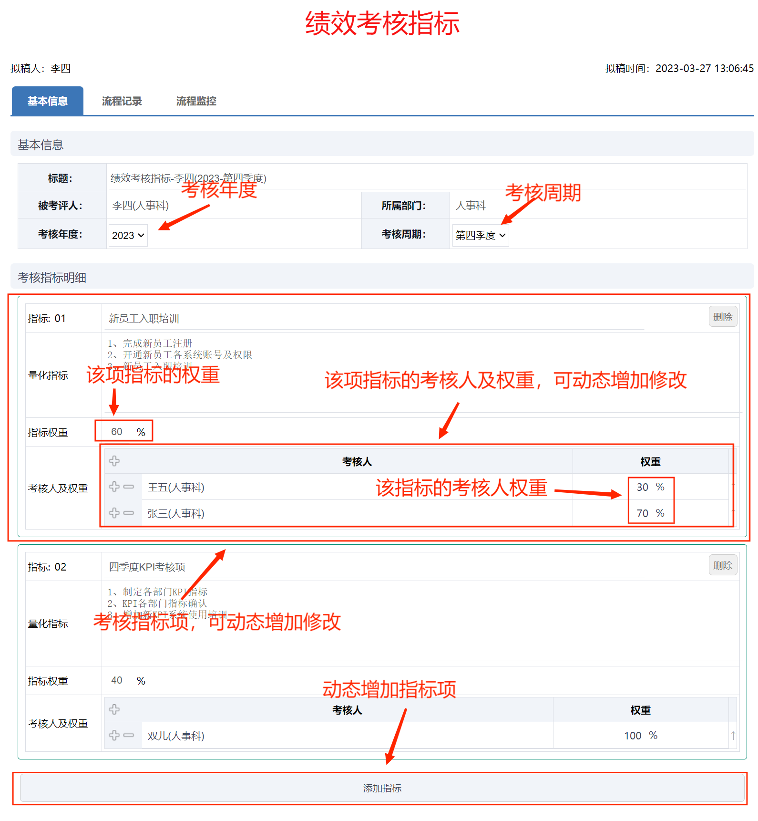
Task: Click plus icon in first 考核人 table header
Action: tap(114, 461)
